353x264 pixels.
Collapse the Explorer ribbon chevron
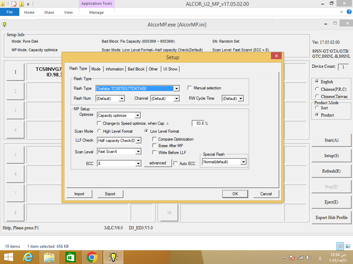tap(342, 12)
